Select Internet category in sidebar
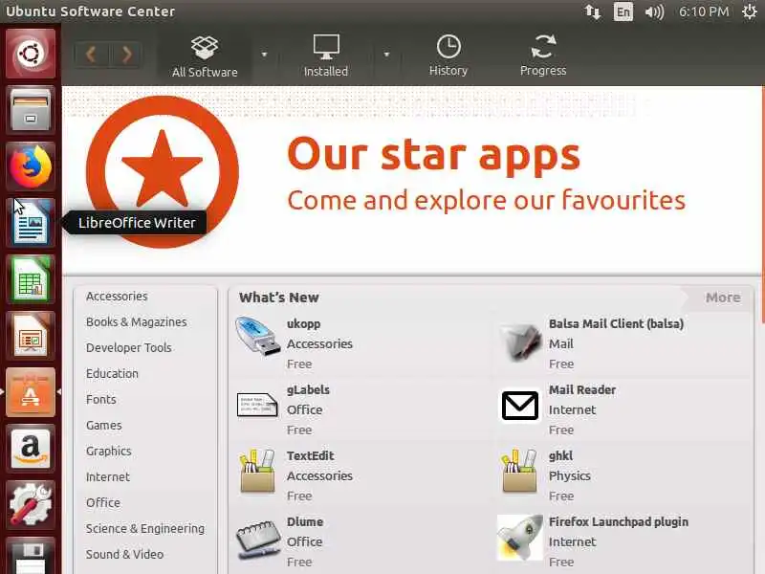Image resolution: width=765 pixels, height=574 pixels. pos(107,476)
